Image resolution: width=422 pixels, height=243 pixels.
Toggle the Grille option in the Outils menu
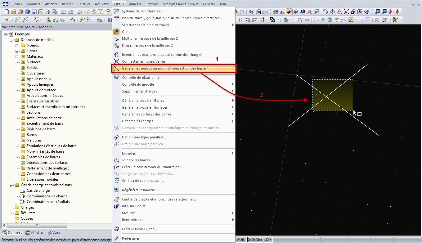click(174, 32)
